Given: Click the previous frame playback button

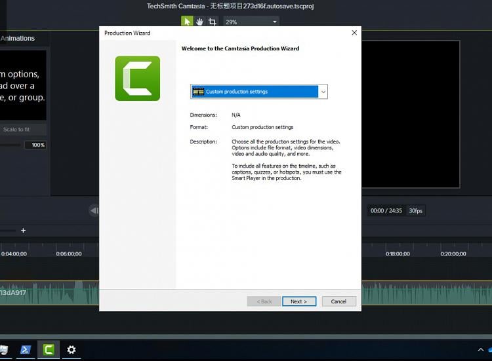Looking at the screenshot, I should [94, 210].
